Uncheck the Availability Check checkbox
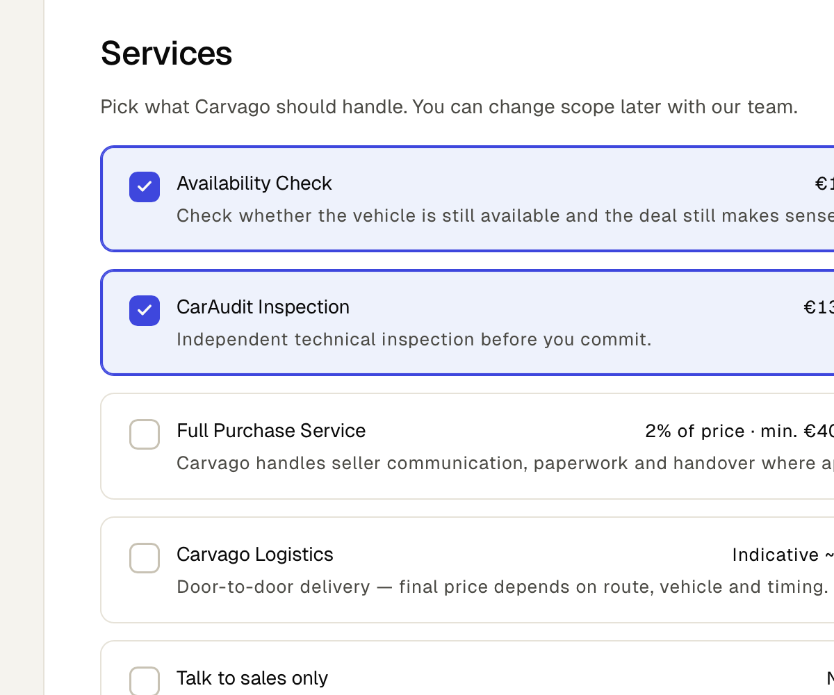The width and height of the screenshot is (834, 695). pyautogui.click(x=145, y=187)
